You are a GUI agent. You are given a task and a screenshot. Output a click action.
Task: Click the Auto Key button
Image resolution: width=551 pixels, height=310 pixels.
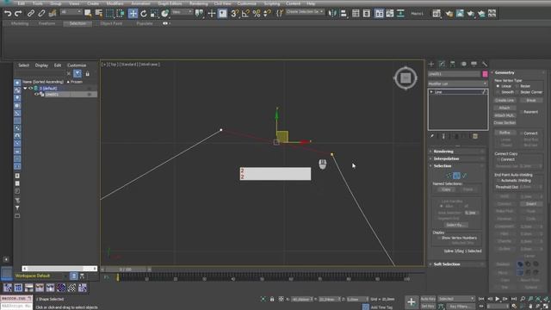428,299
